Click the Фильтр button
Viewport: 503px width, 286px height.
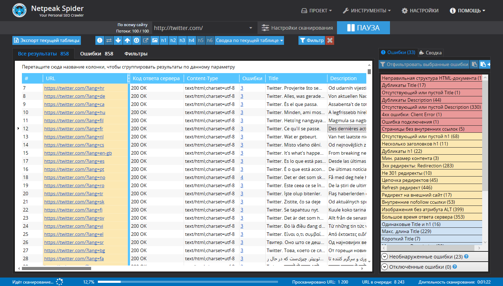coord(312,41)
